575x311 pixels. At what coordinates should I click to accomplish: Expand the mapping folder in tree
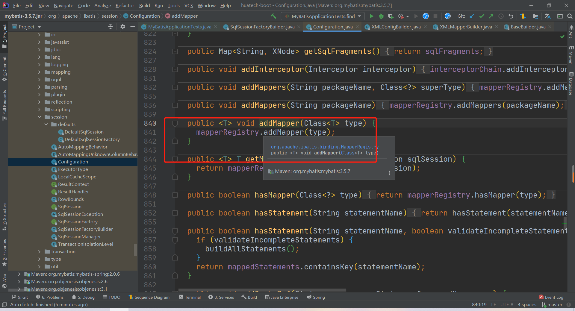pos(40,72)
